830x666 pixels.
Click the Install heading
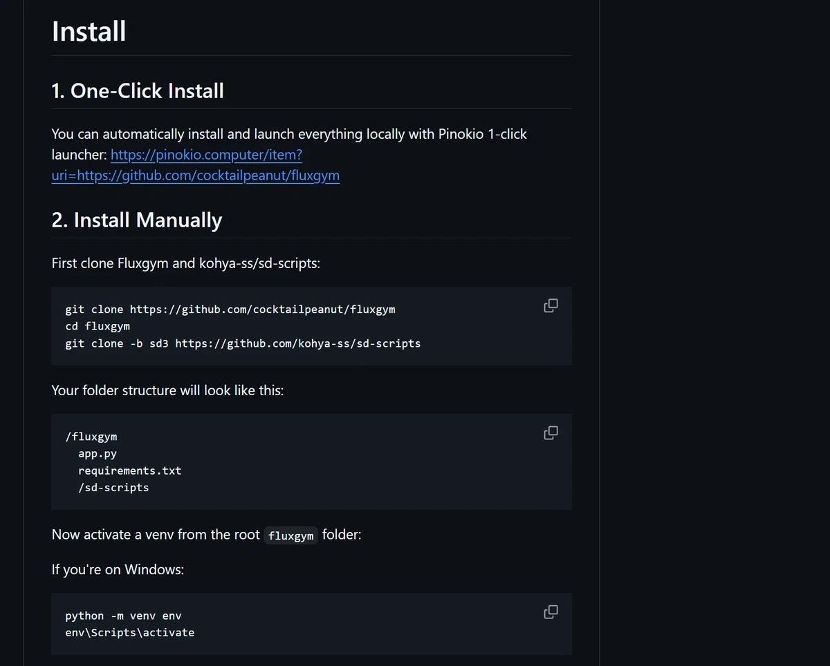[x=89, y=32]
